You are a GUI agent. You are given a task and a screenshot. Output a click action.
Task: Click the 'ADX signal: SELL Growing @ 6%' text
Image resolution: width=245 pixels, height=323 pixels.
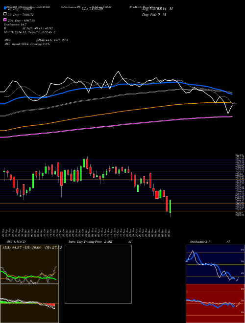pos(27,44)
